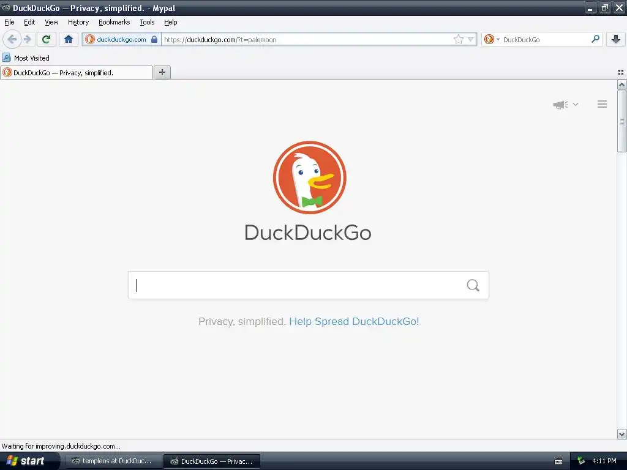Click the scrollbar up arrow
The height and width of the screenshot is (470, 627).
coord(621,84)
